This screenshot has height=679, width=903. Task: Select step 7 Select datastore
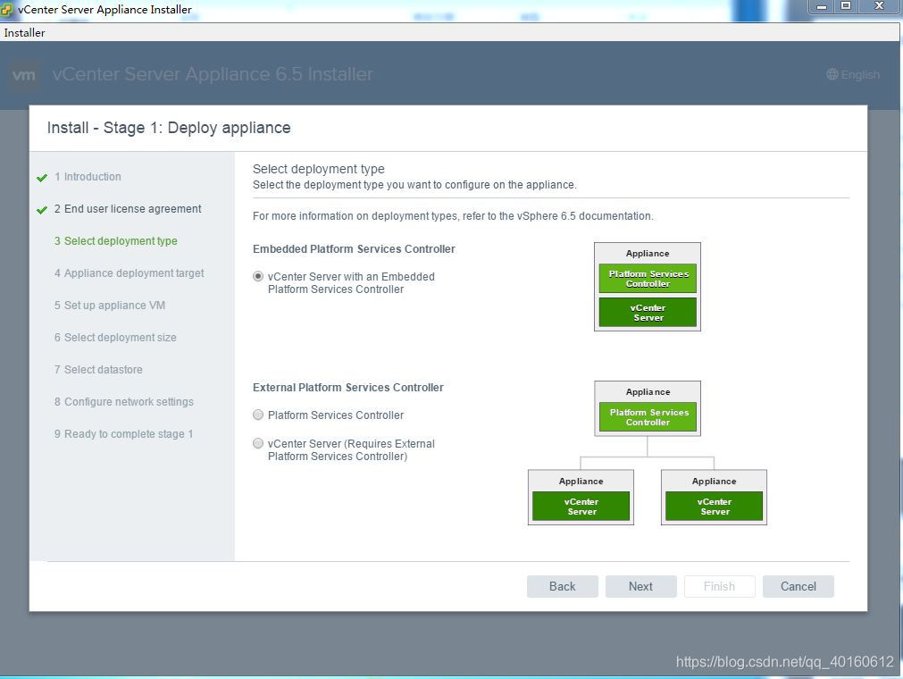click(x=98, y=370)
